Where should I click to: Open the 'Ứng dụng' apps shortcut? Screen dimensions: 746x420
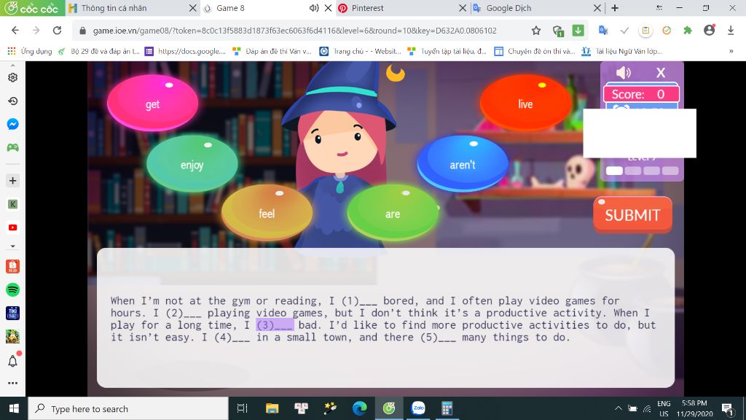pos(29,51)
